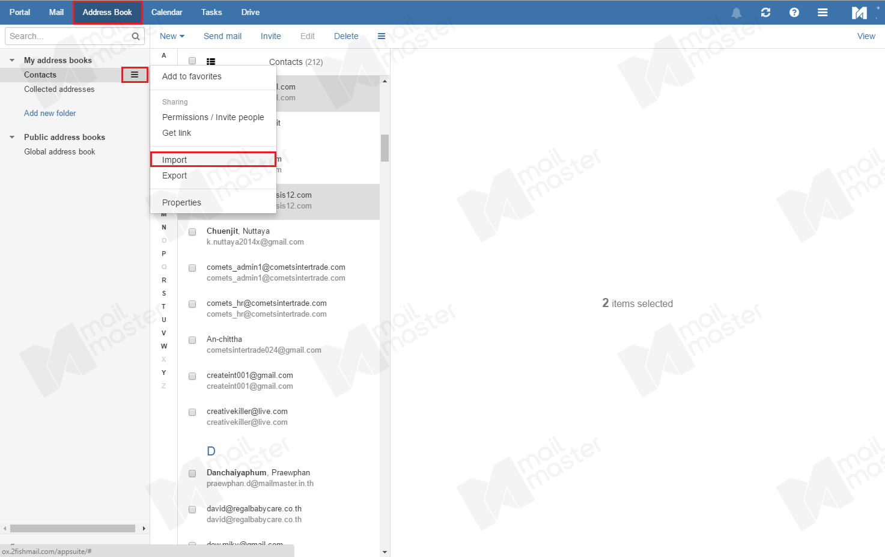Choose Add to favorites

[x=213, y=76]
